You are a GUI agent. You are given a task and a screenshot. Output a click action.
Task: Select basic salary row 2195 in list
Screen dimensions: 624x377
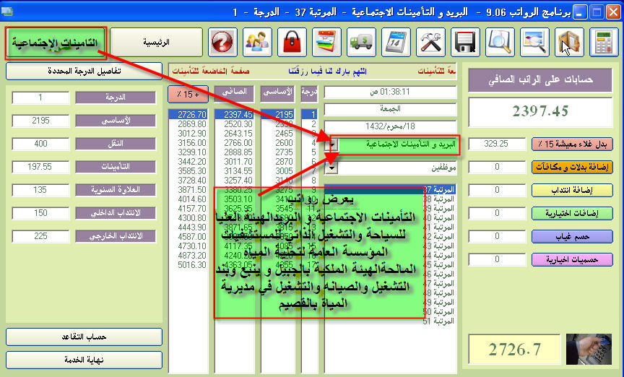tap(279, 114)
